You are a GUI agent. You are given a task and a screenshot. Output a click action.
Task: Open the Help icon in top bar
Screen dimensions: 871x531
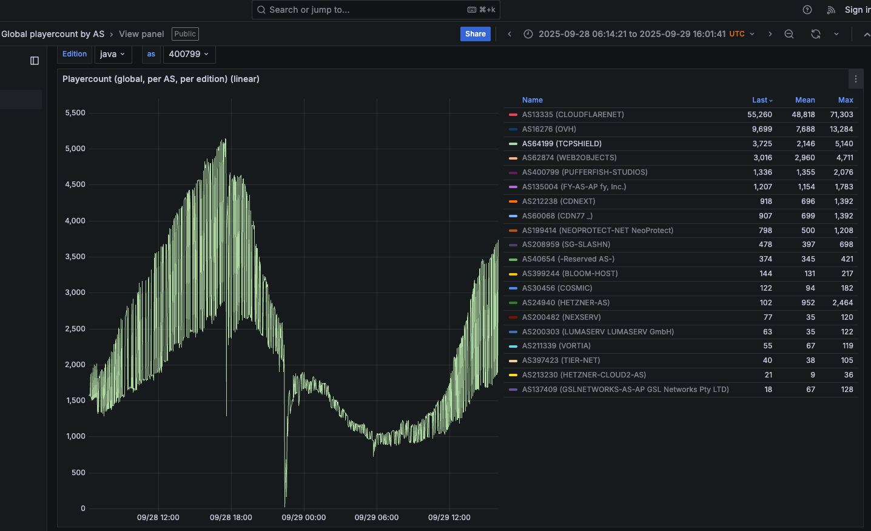click(x=807, y=10)
